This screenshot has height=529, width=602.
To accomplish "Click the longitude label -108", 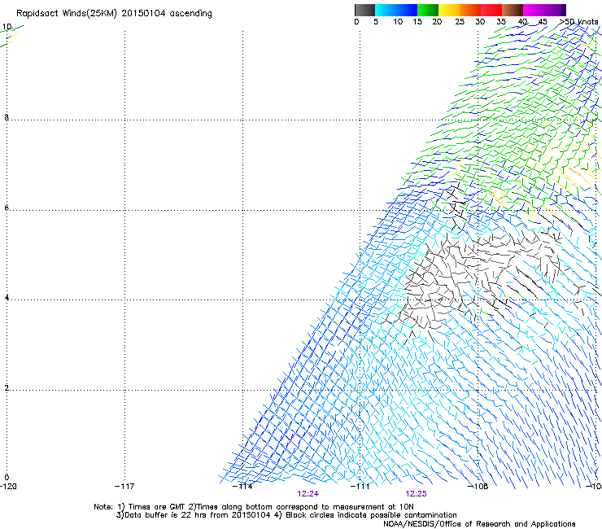I will [478, 487].
